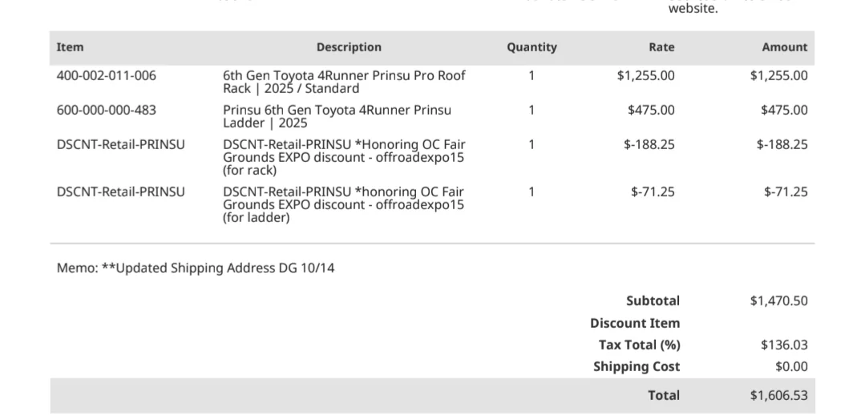865x420 pixels.
Task: Select item number 400-002-011-006
Action: (107, 76)
